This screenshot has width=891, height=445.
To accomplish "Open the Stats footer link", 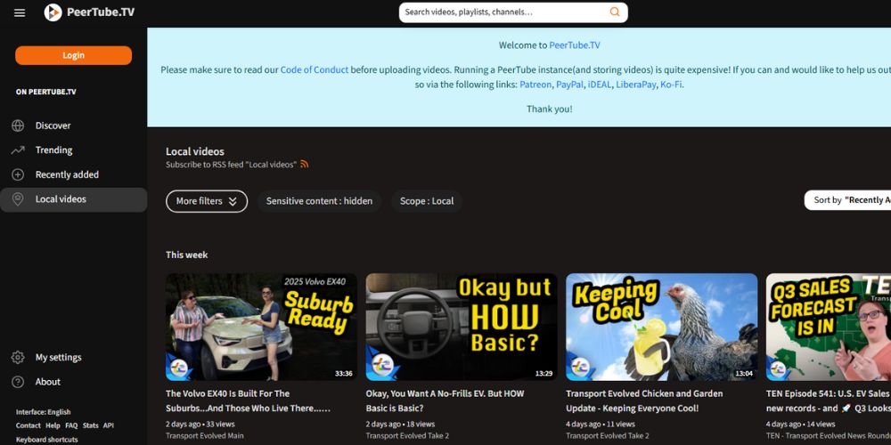I will (x=90, y=425).
